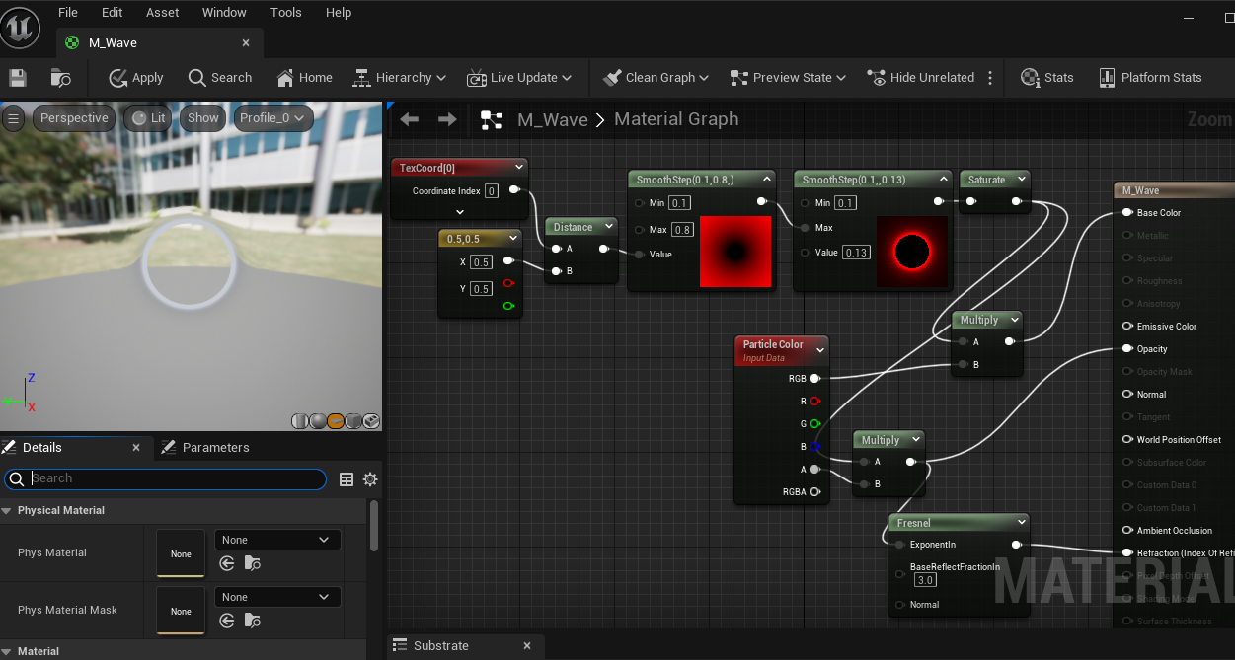This screenshot has height=660, width=1235.
Task: Open the File menu
Action: click(x=68, y=13)
